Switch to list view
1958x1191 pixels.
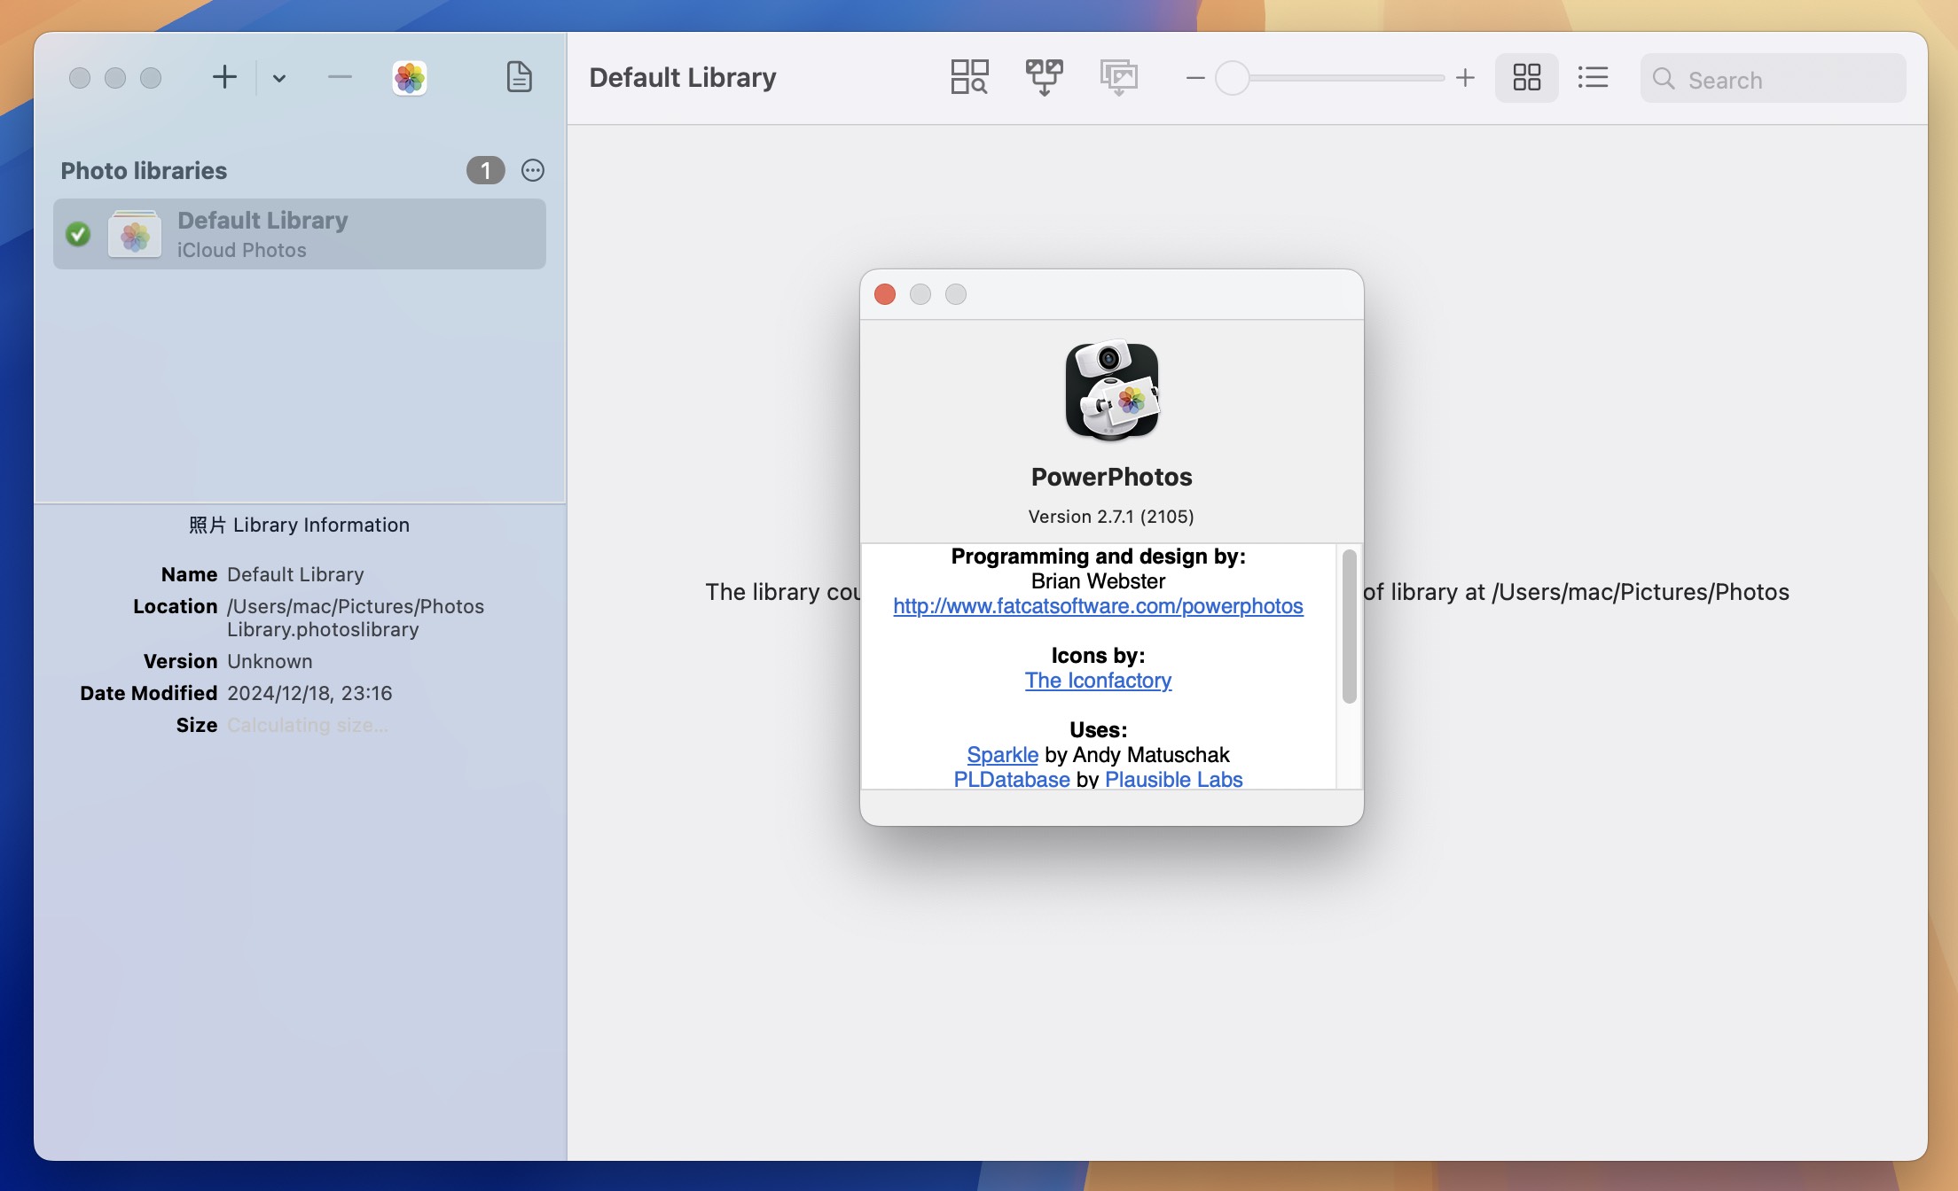(x=1594, y=77)
